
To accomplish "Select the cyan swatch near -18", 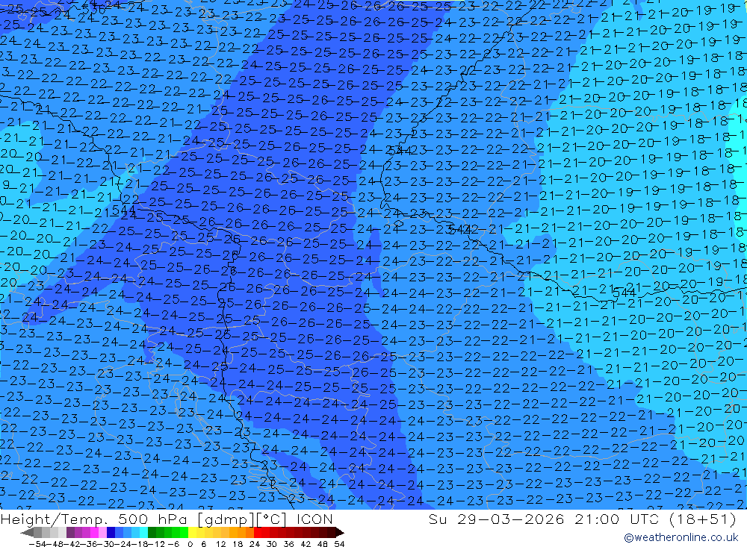I will pos(144,533).
